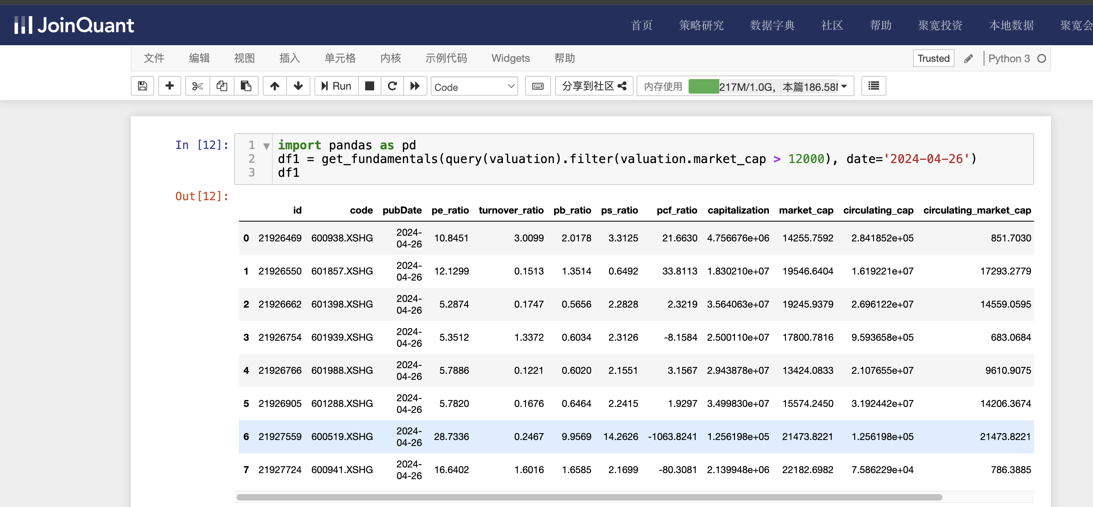Click the 帮助 help menu item
Image resolution: width=1093 pixels, height=507 pixels.
(x=565, y=58)
